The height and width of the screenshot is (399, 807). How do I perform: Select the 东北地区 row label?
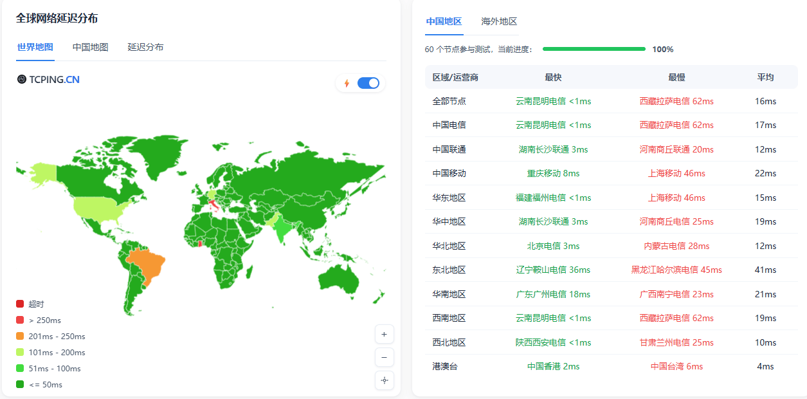(x=449, y=270)
